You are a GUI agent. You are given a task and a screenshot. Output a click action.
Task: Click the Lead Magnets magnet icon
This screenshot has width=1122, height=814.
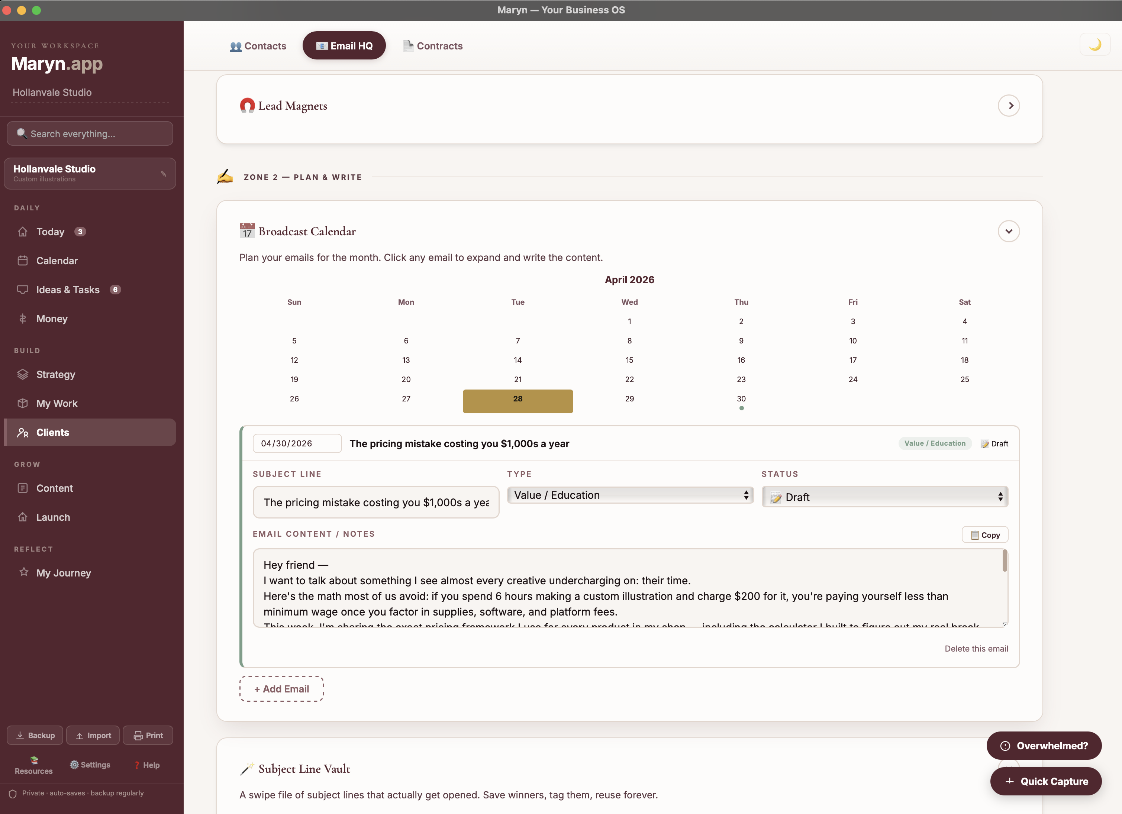[x=247, y=105]
